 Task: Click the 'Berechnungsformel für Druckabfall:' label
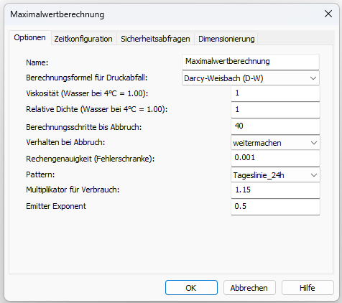[x=87, y=78]
